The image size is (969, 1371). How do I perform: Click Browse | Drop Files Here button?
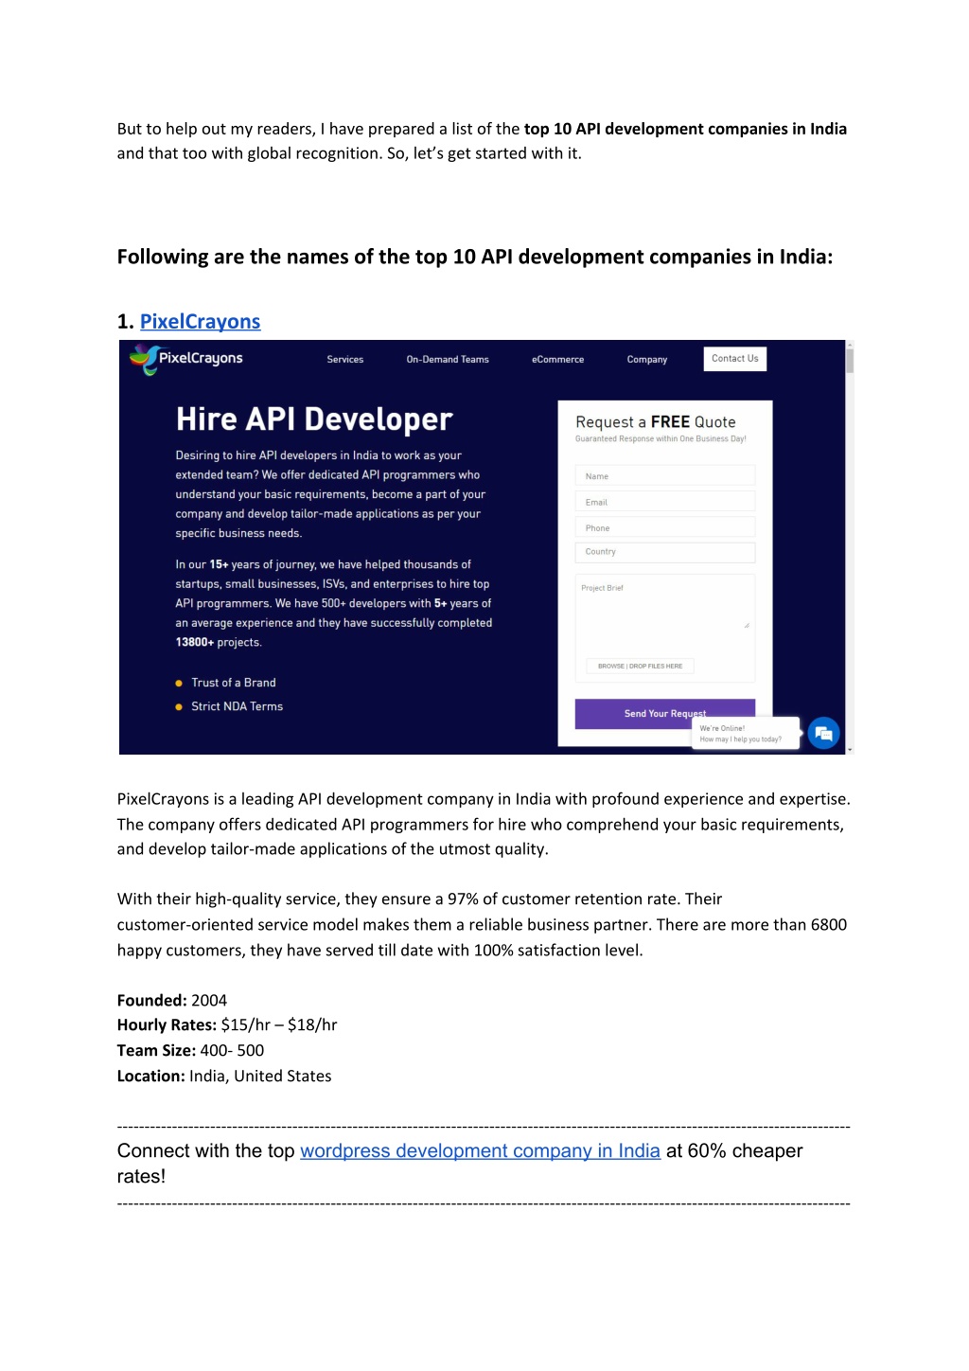(x=640, y=666)
